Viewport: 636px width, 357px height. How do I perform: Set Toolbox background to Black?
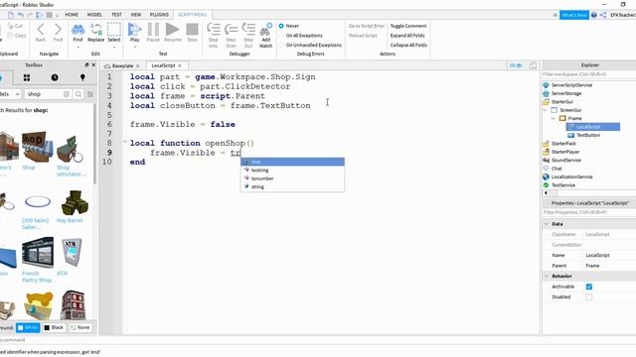[x=54, y=327]
